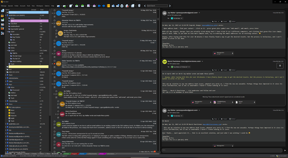Toggle flag on Sergey Chubchenko message
The height and width of the screenshot is (158, 288).
tap(56, 33)
